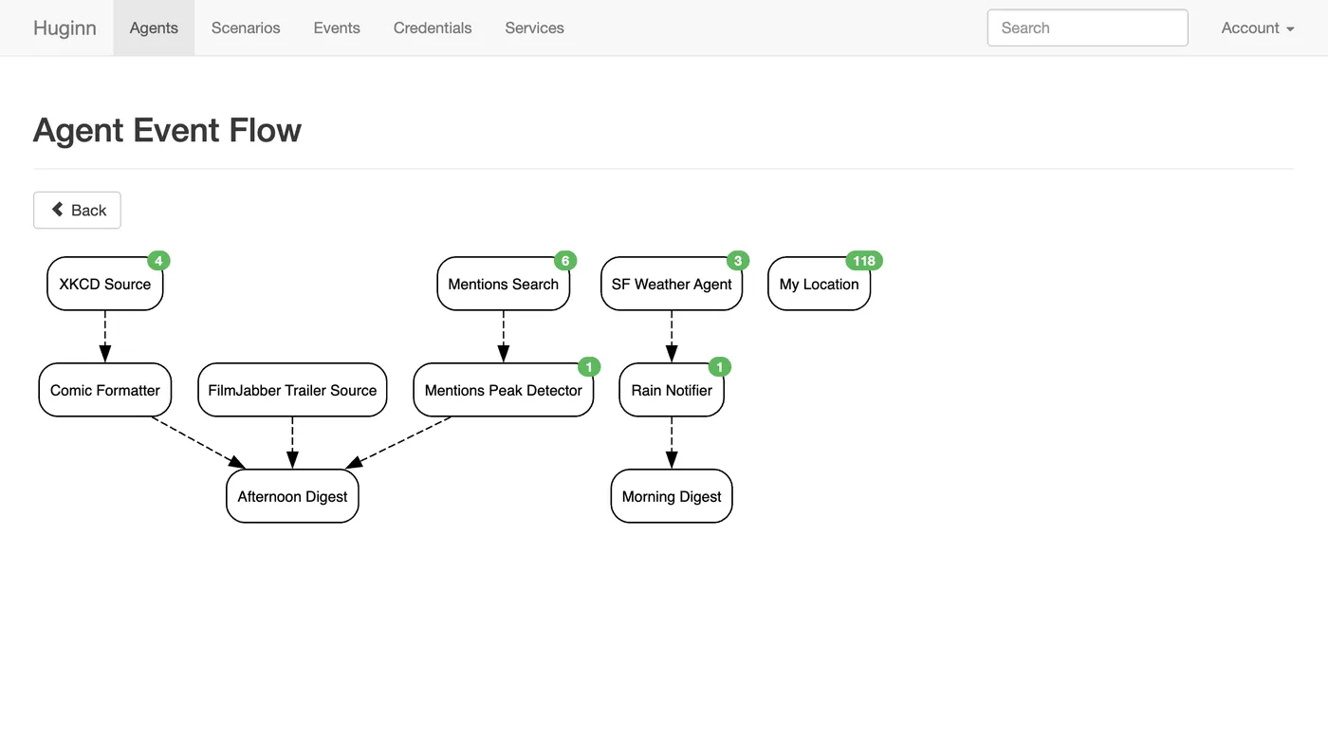Viewport: 1328px width, 739px height.
Task: Click the green 4 badge on XKCD Source
Action: (x=158, y=261)
